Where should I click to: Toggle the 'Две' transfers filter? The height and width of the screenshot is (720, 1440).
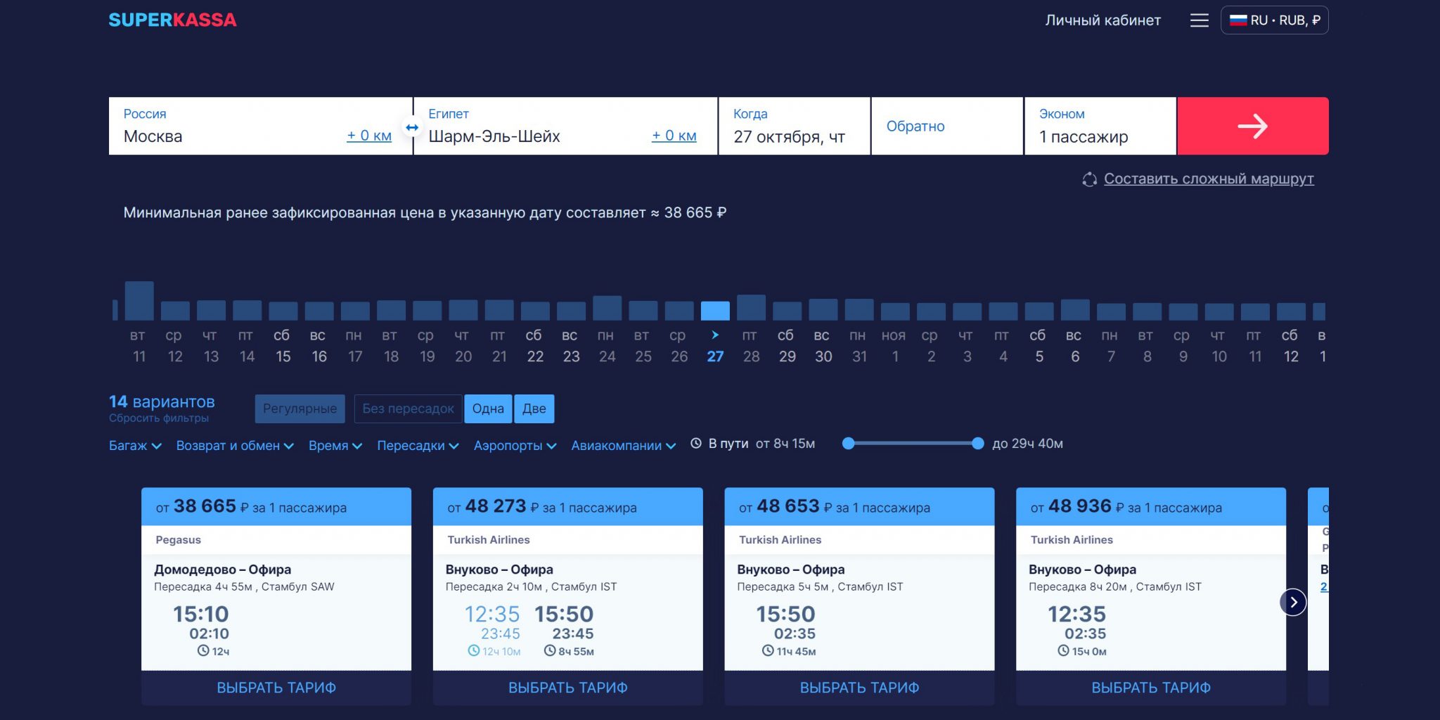pyautogui.click(x=534, y=409)
